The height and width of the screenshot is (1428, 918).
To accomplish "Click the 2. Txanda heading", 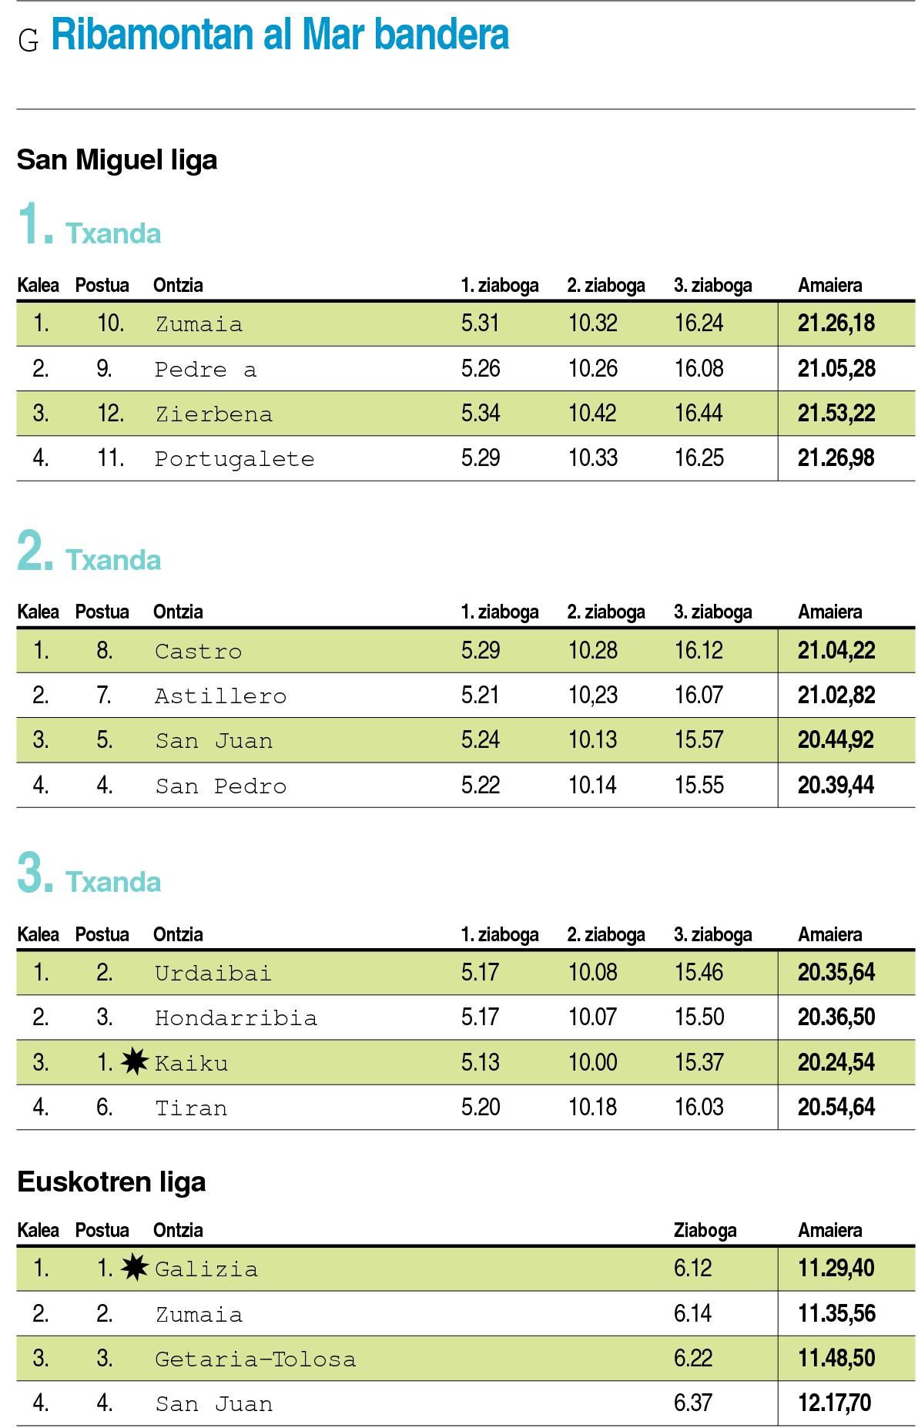I will [x=89, y=551].
